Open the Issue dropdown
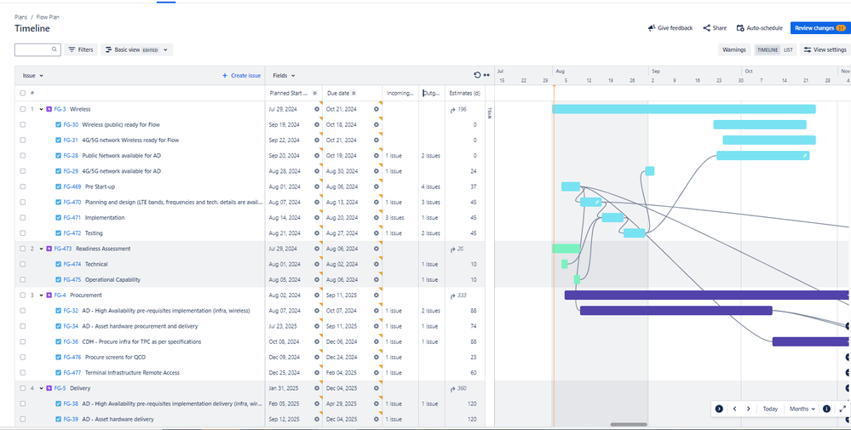Image resolution: width=851 pixels, height=430 pixels. coord(32,76)
